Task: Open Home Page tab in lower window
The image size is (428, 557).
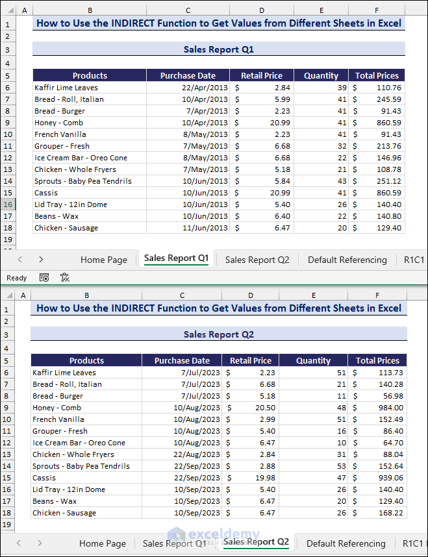Action: 103,543
